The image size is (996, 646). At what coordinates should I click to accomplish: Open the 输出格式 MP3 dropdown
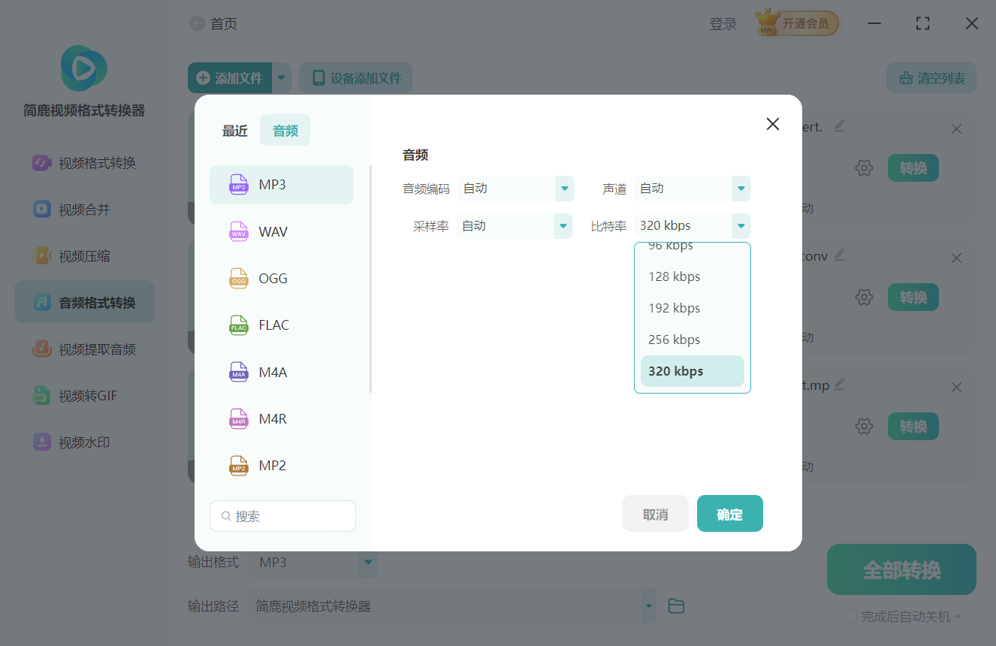tap(368, 562)
